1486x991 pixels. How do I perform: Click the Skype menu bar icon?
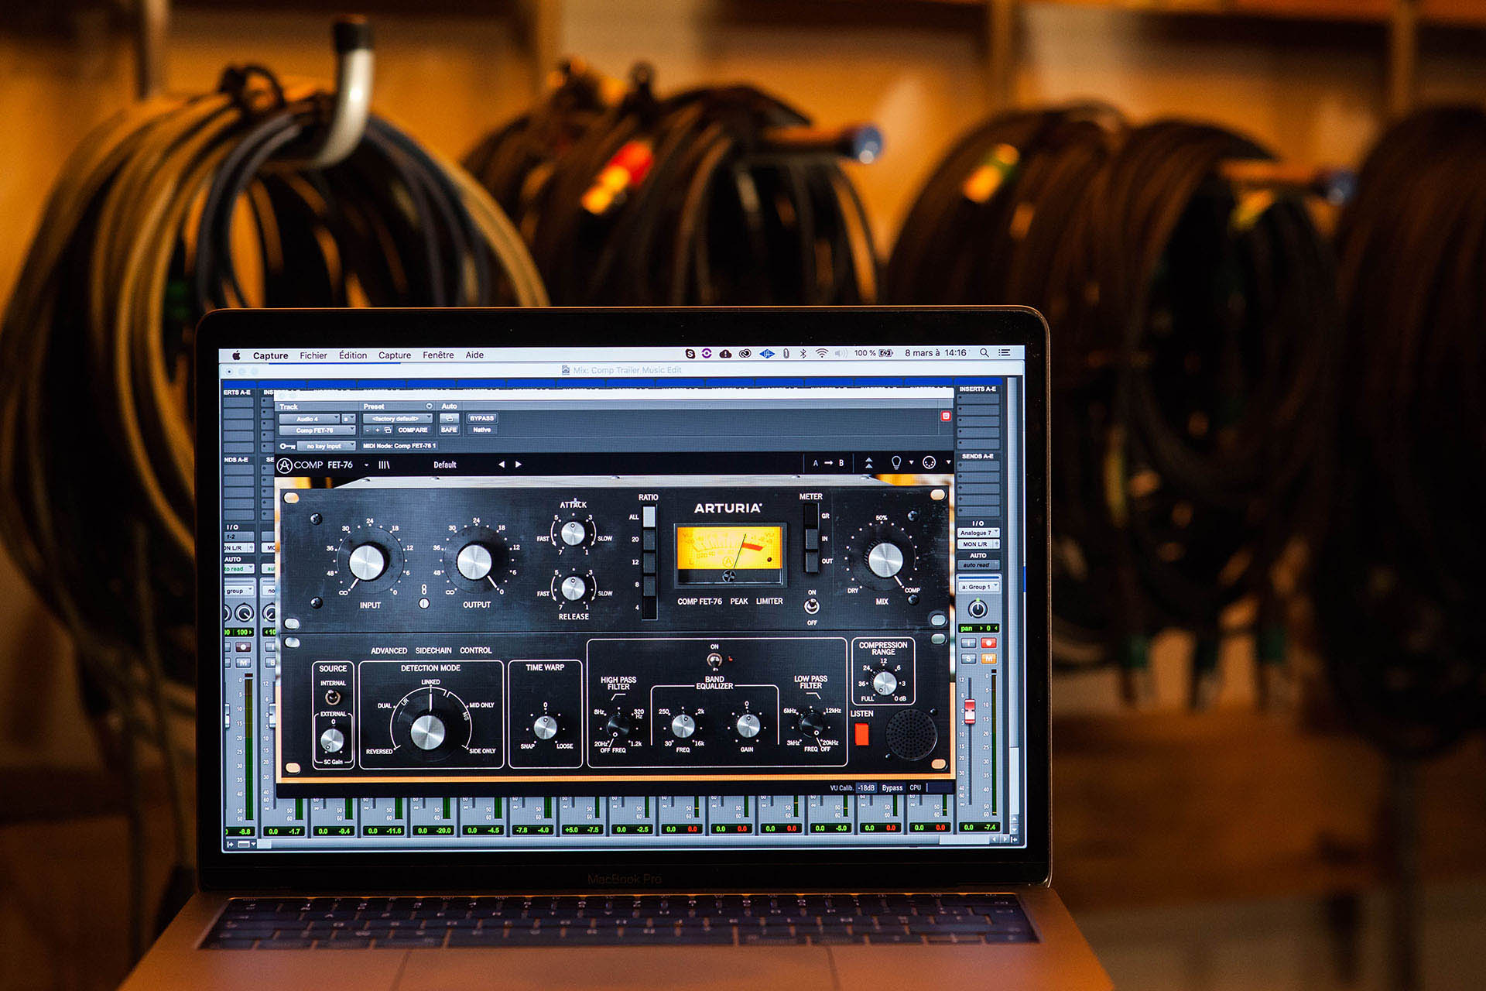click(x=690, y=354)
